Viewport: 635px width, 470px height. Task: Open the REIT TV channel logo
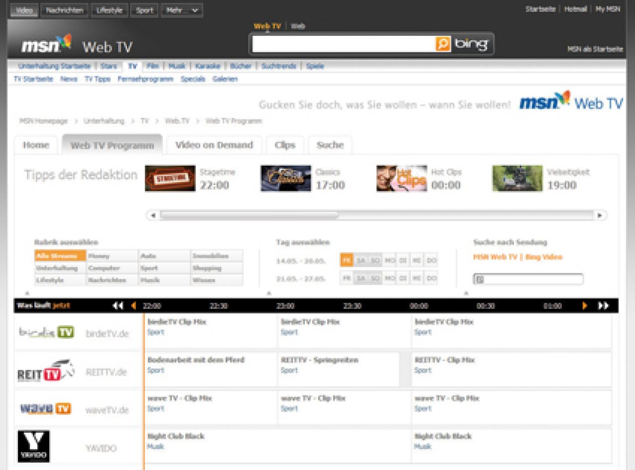coord(46,371)
